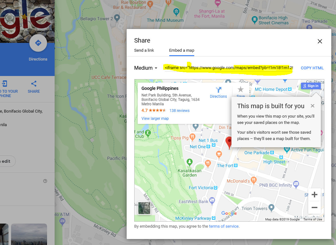The width and height of the screenshot is (336, 245).
Task: Open the Medium size dropdown
Action: [146, 68]
